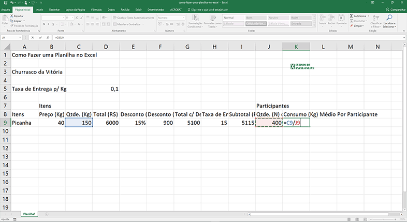This screenshot has width=407, height=222.
Task: Toggle Quebrar Texto Automaticamente
Action: (134, 18)
